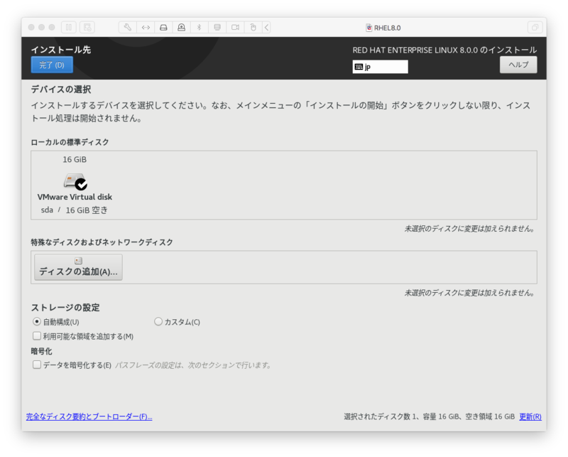The height and width of the screenshot is (457, 568).
Task: Select the 自動構成(U) radio button
Action: pyautogui.click(x=37, y=322)
